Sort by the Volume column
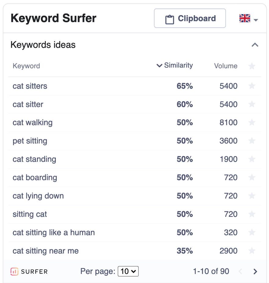 (226, 66)
